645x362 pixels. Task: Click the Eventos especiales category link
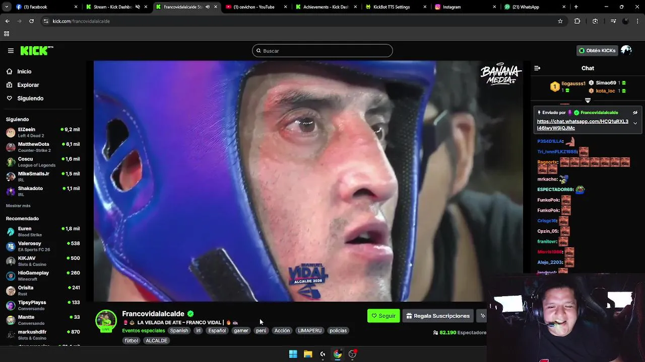[x=143, y=331]
